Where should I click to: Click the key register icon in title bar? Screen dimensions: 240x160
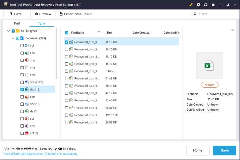[191, 5]
